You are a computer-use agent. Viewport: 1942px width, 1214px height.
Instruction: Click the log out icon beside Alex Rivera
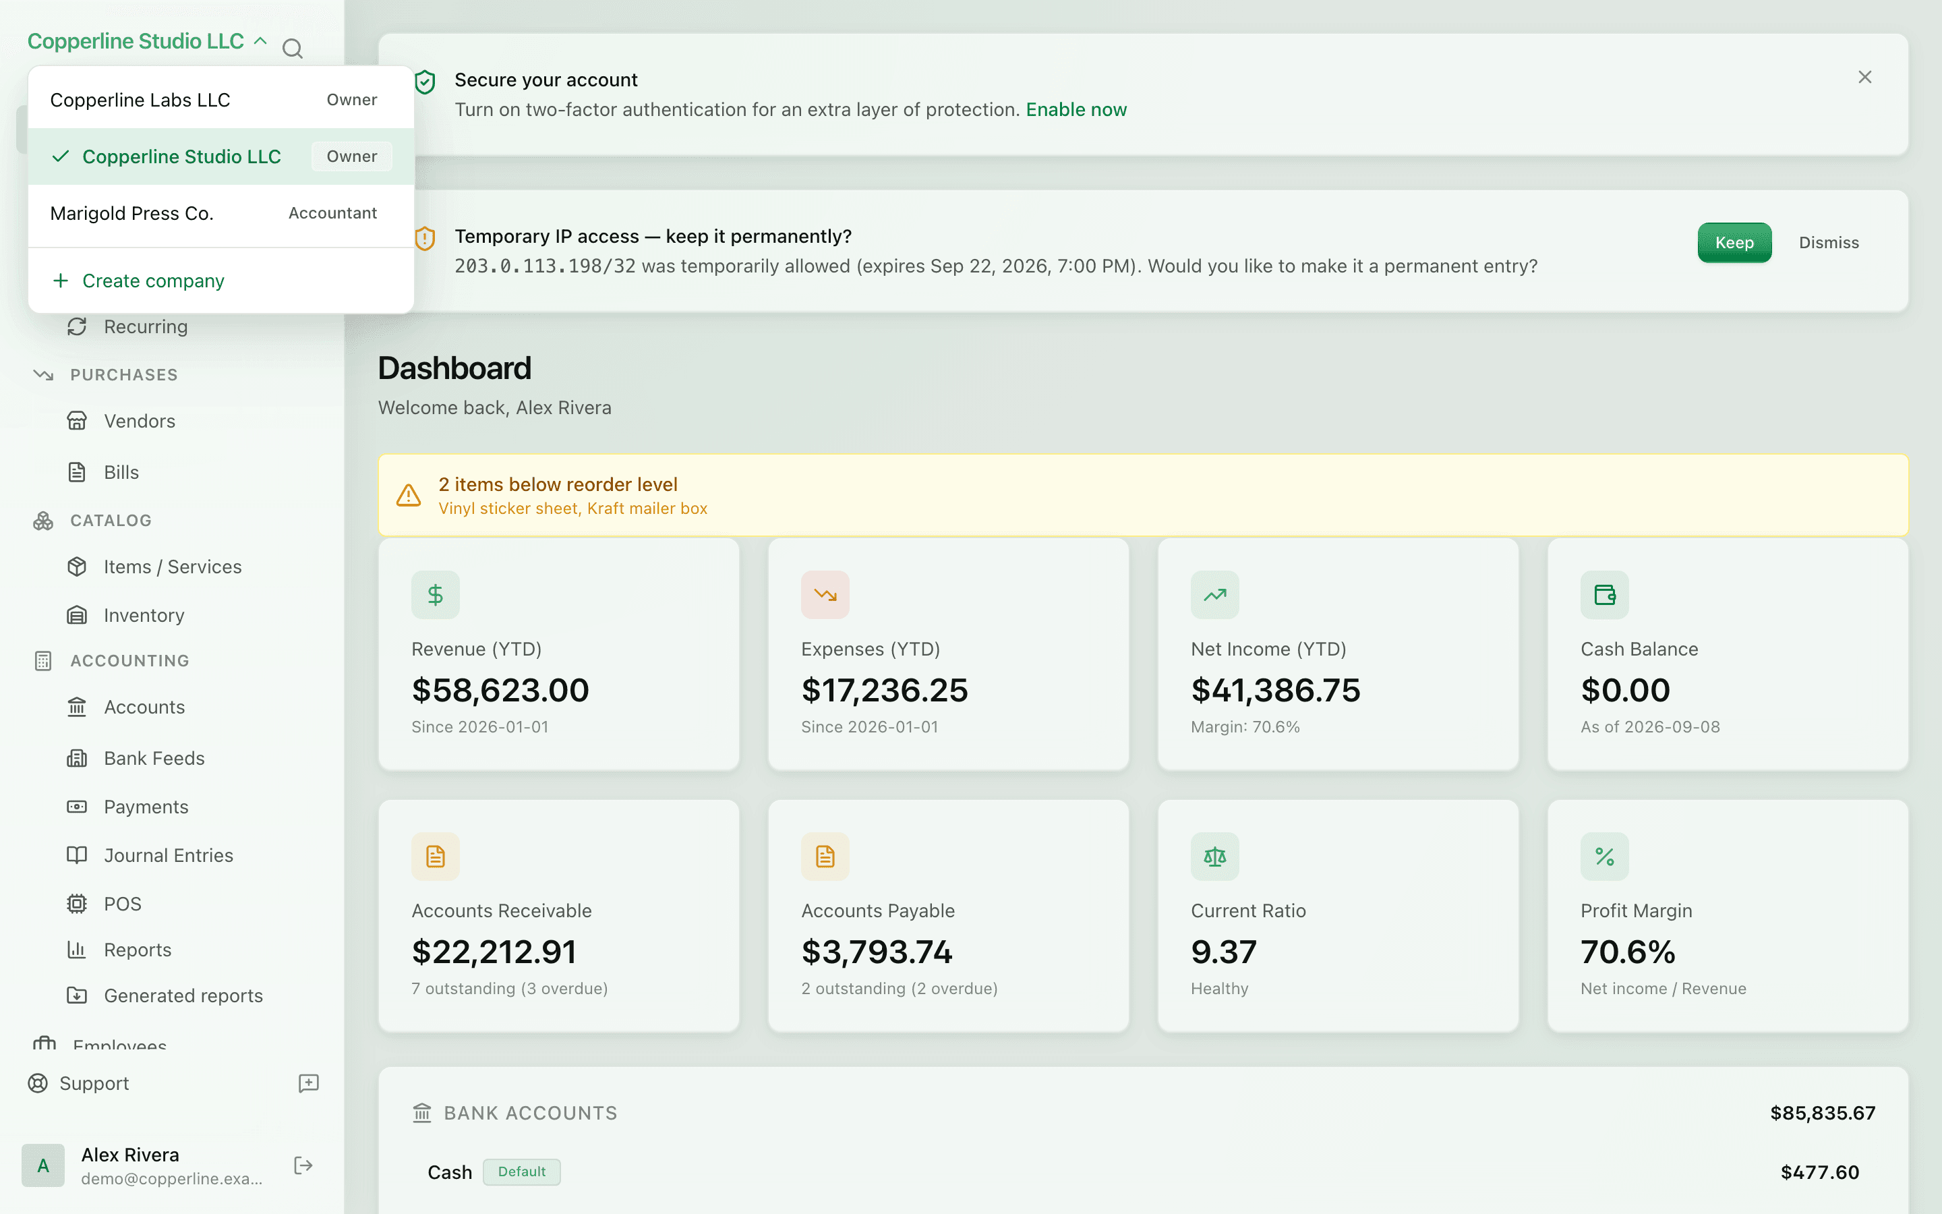[303, 1166]
